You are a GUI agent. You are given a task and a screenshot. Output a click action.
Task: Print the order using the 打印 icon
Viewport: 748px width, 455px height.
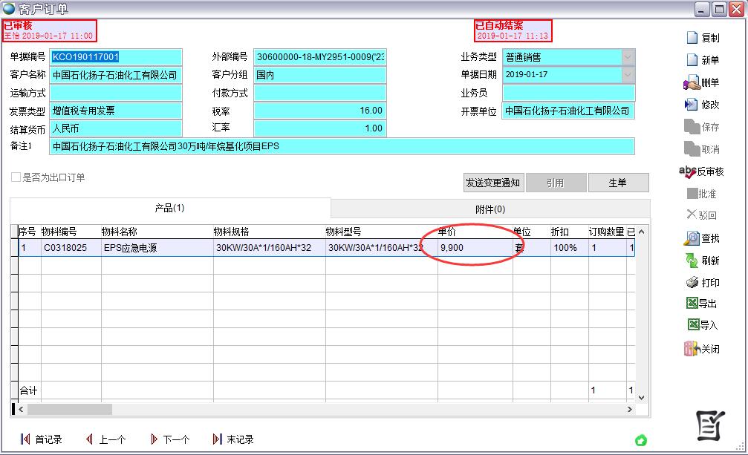[703, 282]
